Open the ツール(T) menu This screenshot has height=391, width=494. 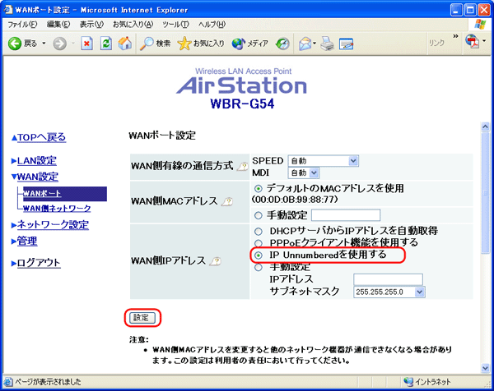click(x=175, y=24)
